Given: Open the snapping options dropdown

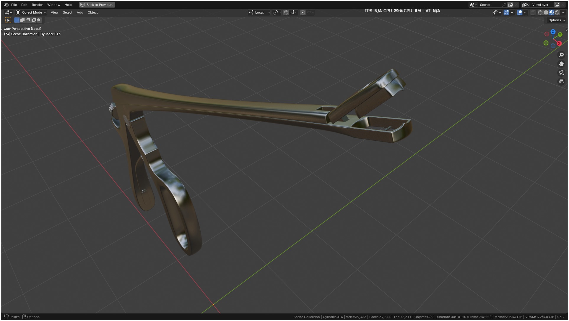Looking at the screenshot, I should pyautogui.click(x=294, y=12).
